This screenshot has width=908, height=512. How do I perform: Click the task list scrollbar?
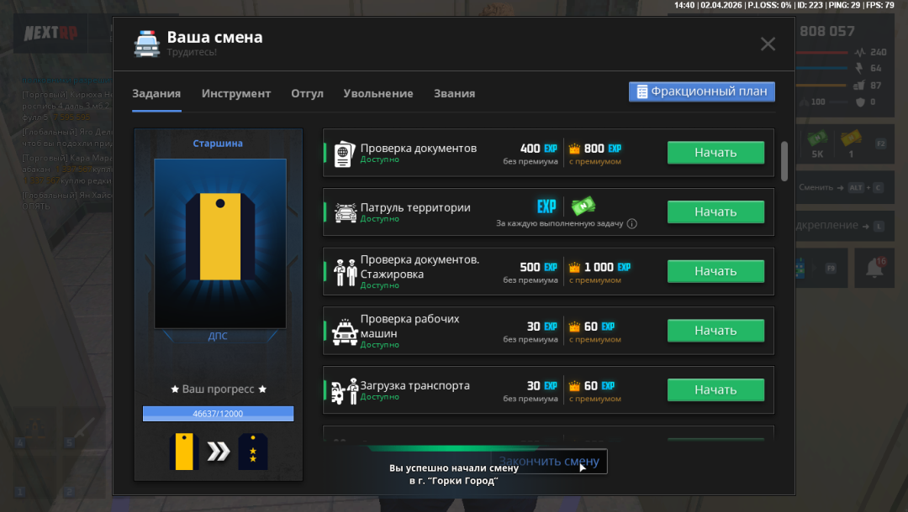click(784, 159)
